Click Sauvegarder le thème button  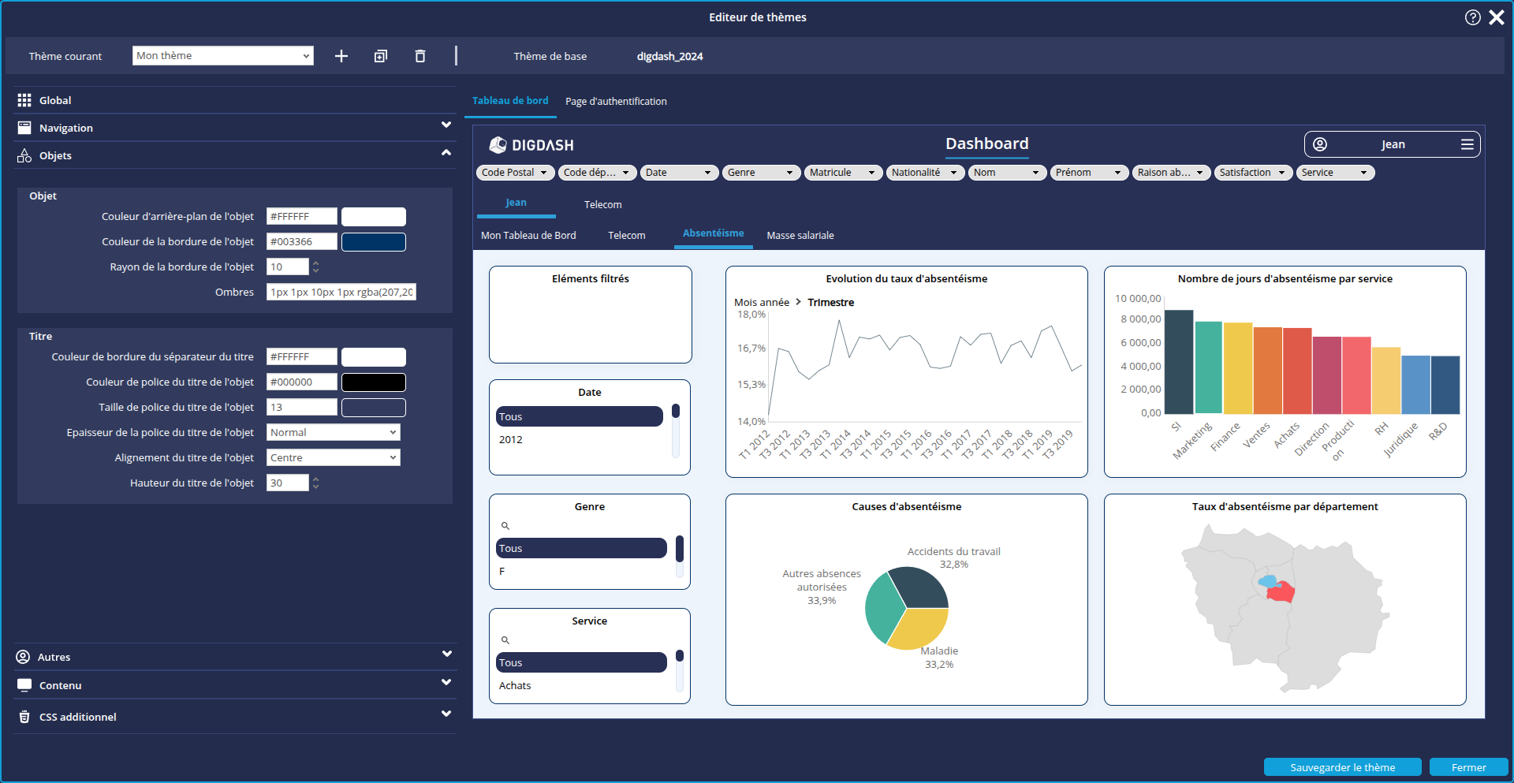coord(1342,767)
